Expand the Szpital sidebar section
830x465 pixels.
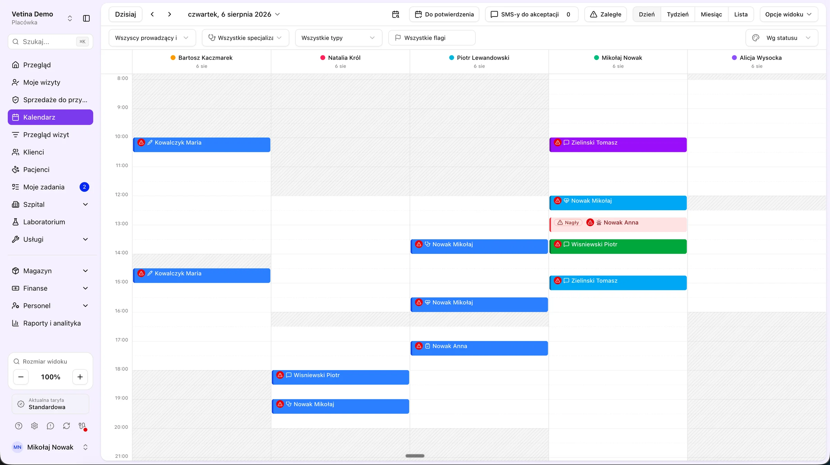coord(50,204)
